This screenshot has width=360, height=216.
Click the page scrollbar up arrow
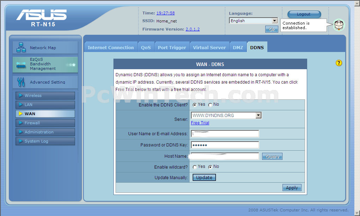coord(357,3)
